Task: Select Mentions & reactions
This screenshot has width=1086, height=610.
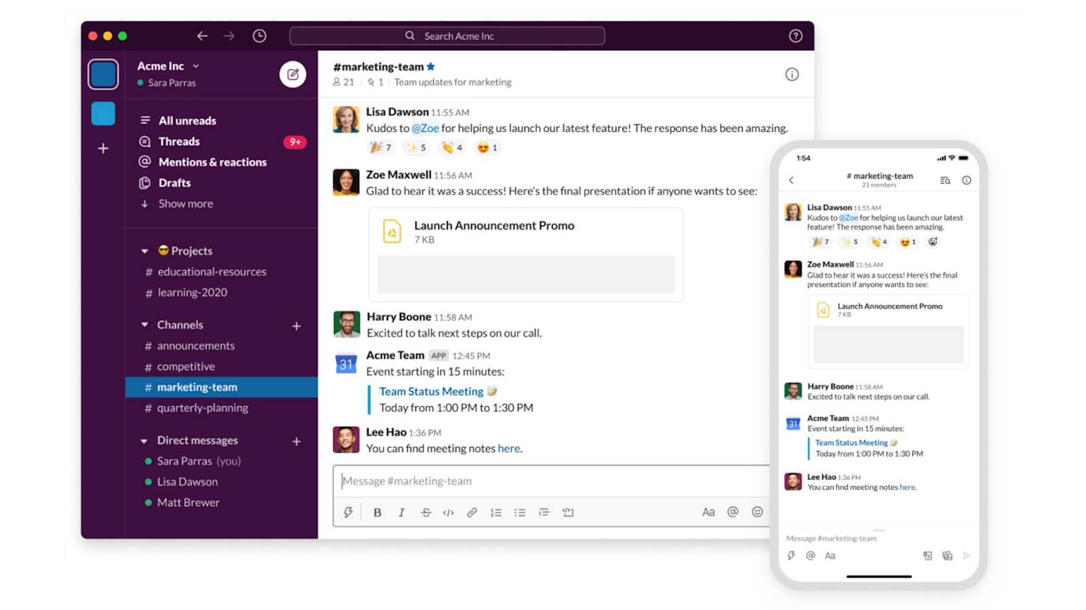Action: [212, 162]
